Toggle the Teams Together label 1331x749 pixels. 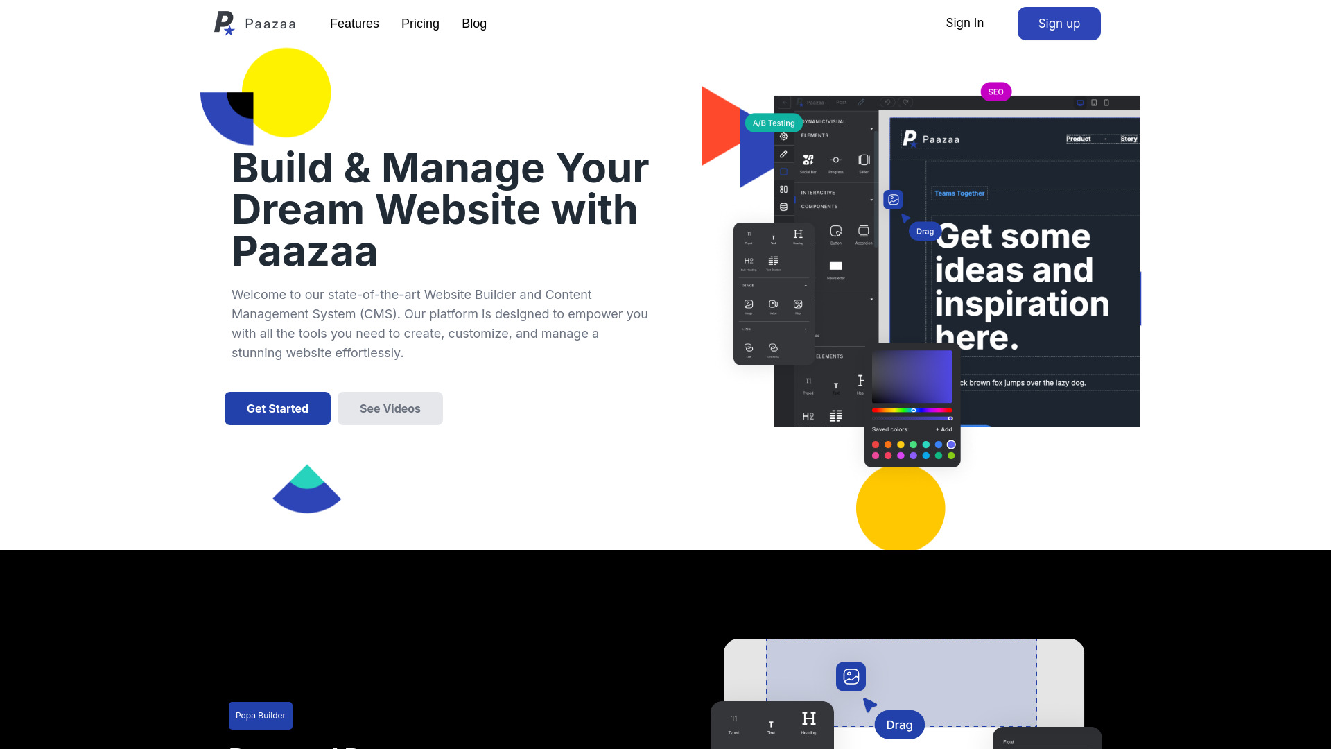pyautogui.click(x=960, y=193)
